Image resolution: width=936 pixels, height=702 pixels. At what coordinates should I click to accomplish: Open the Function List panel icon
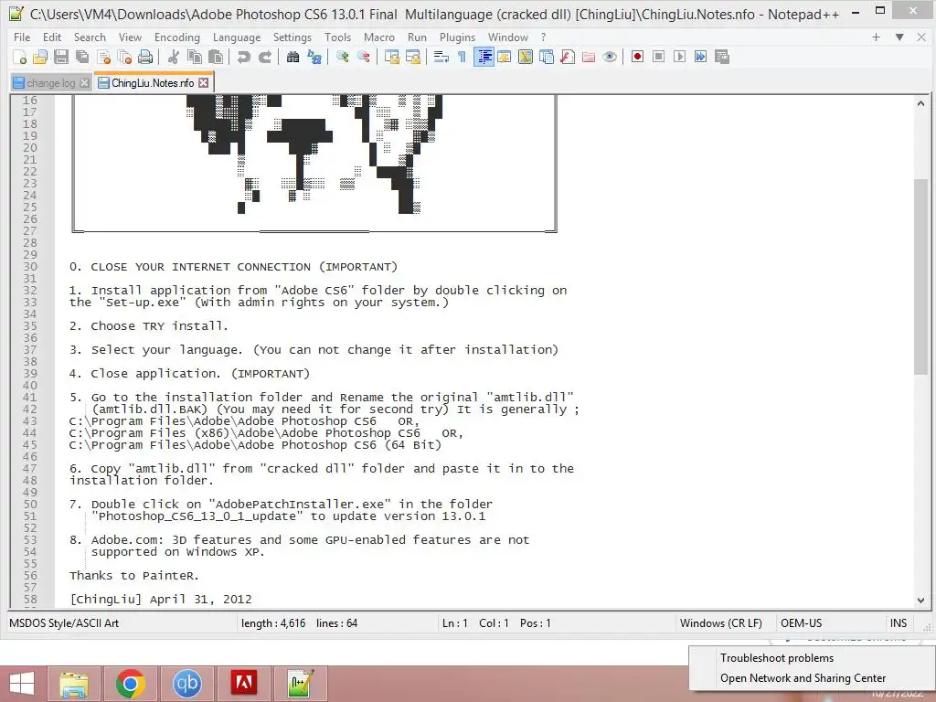click(x=568, y=57)
